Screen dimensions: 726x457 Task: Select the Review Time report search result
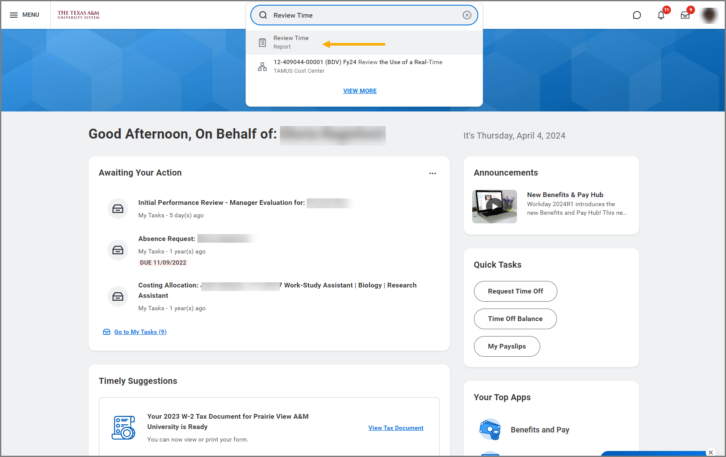click(291, 42)
